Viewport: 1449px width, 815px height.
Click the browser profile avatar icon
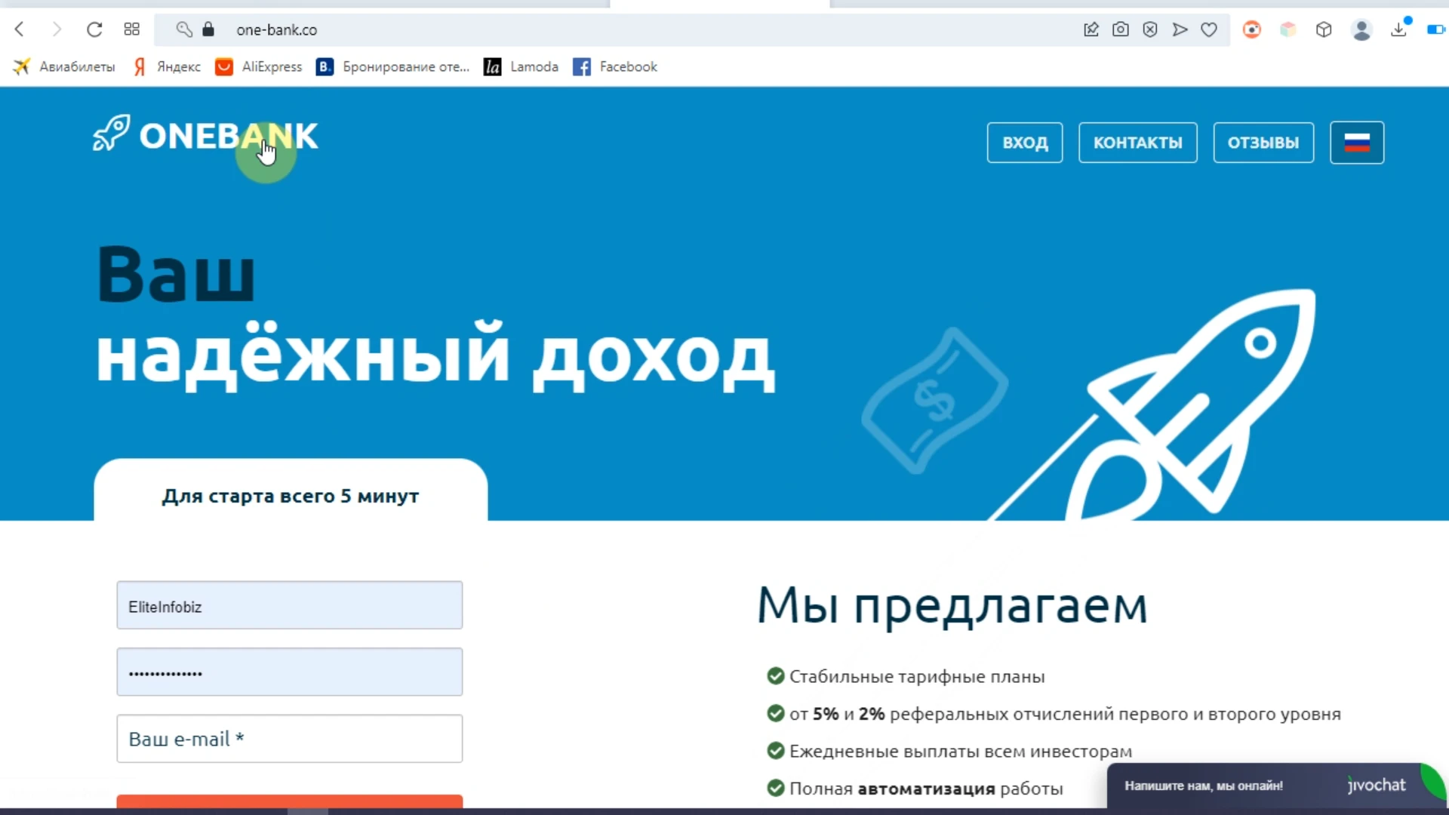point(1362,29)
